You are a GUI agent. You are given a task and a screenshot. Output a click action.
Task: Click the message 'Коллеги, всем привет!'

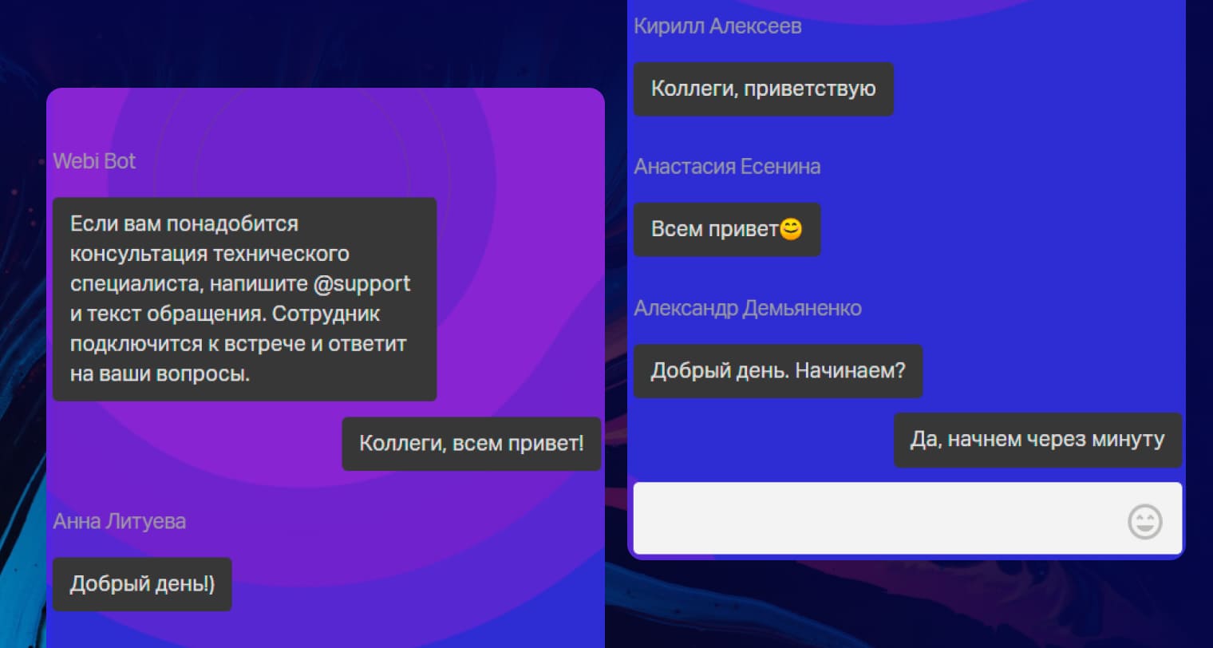[471, 443]
